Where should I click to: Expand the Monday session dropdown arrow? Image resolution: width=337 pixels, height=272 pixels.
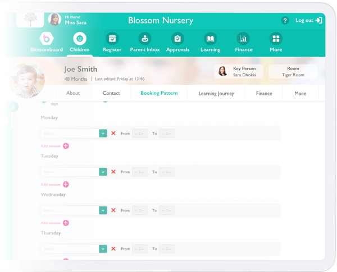103,133
